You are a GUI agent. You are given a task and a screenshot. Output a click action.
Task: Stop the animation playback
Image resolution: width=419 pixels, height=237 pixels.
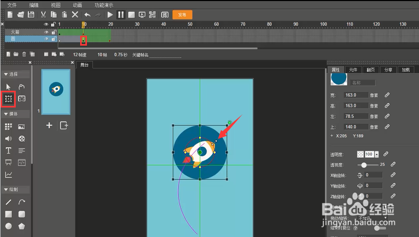(131, 15)
